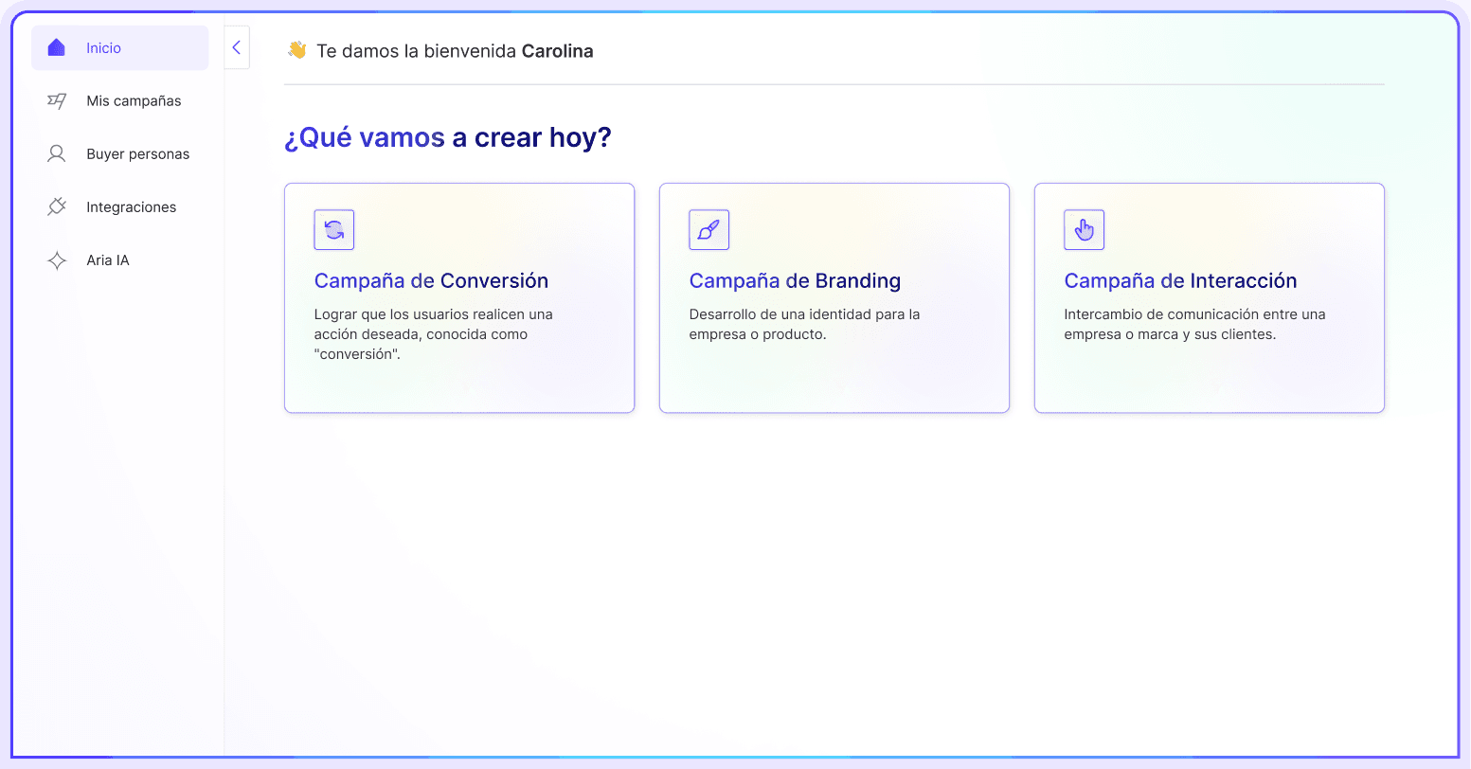This screenshot has width=1471, height=769.
Task: Open the Mis campañas section
Action: tap(134, 100)
